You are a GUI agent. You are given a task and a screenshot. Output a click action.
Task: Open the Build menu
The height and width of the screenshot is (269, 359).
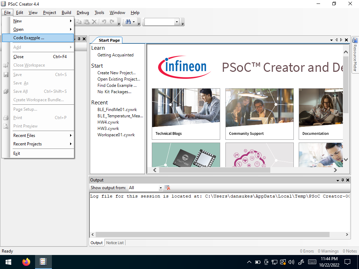66,13
